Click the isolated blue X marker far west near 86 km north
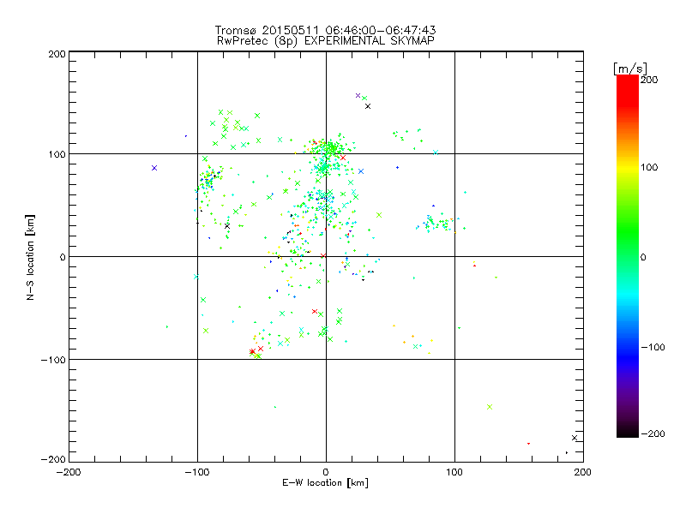The height and width of the screenshot is (514, 686). click(x=154, y=168)
